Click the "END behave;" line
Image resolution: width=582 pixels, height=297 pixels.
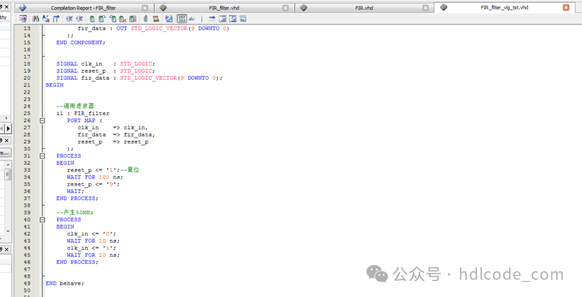coord(65,284)
